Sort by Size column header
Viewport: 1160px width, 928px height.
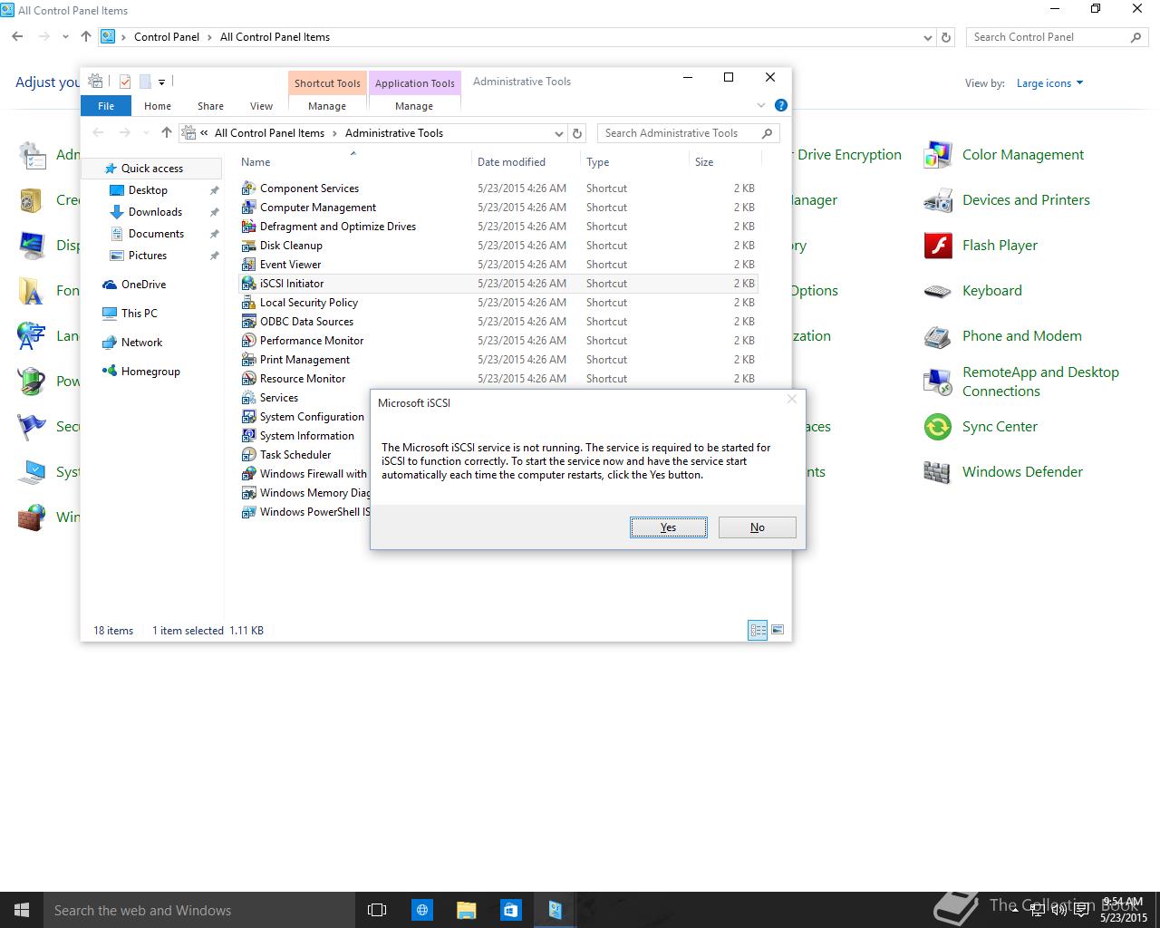pos(724,162)
